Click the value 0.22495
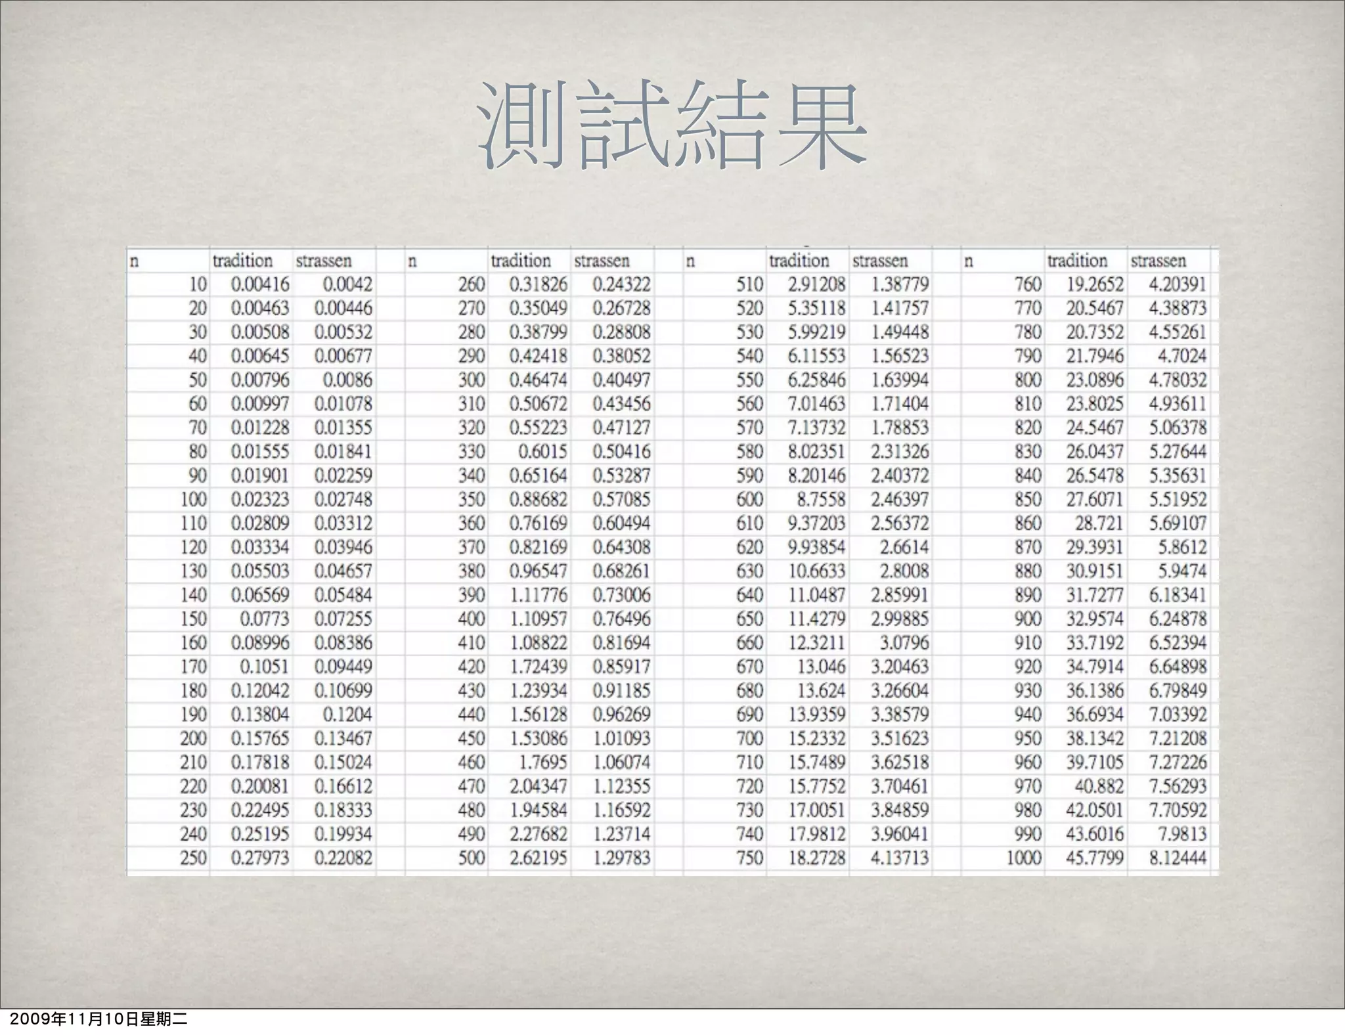The width and height of the screenshot is (1345, 1035). click(x=260, y=810)
